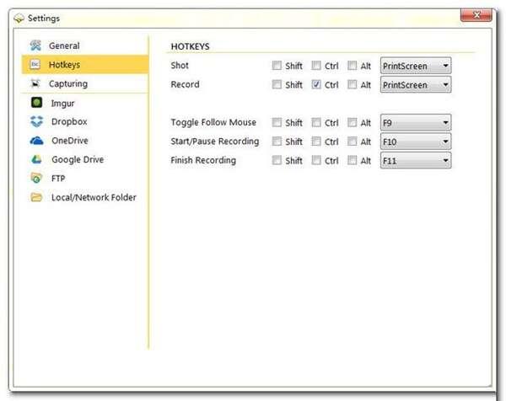Enable Ctrl for Finish Recording hotkey
The height and width of the screenshot is (401, 506).
[x=315, y=161]
